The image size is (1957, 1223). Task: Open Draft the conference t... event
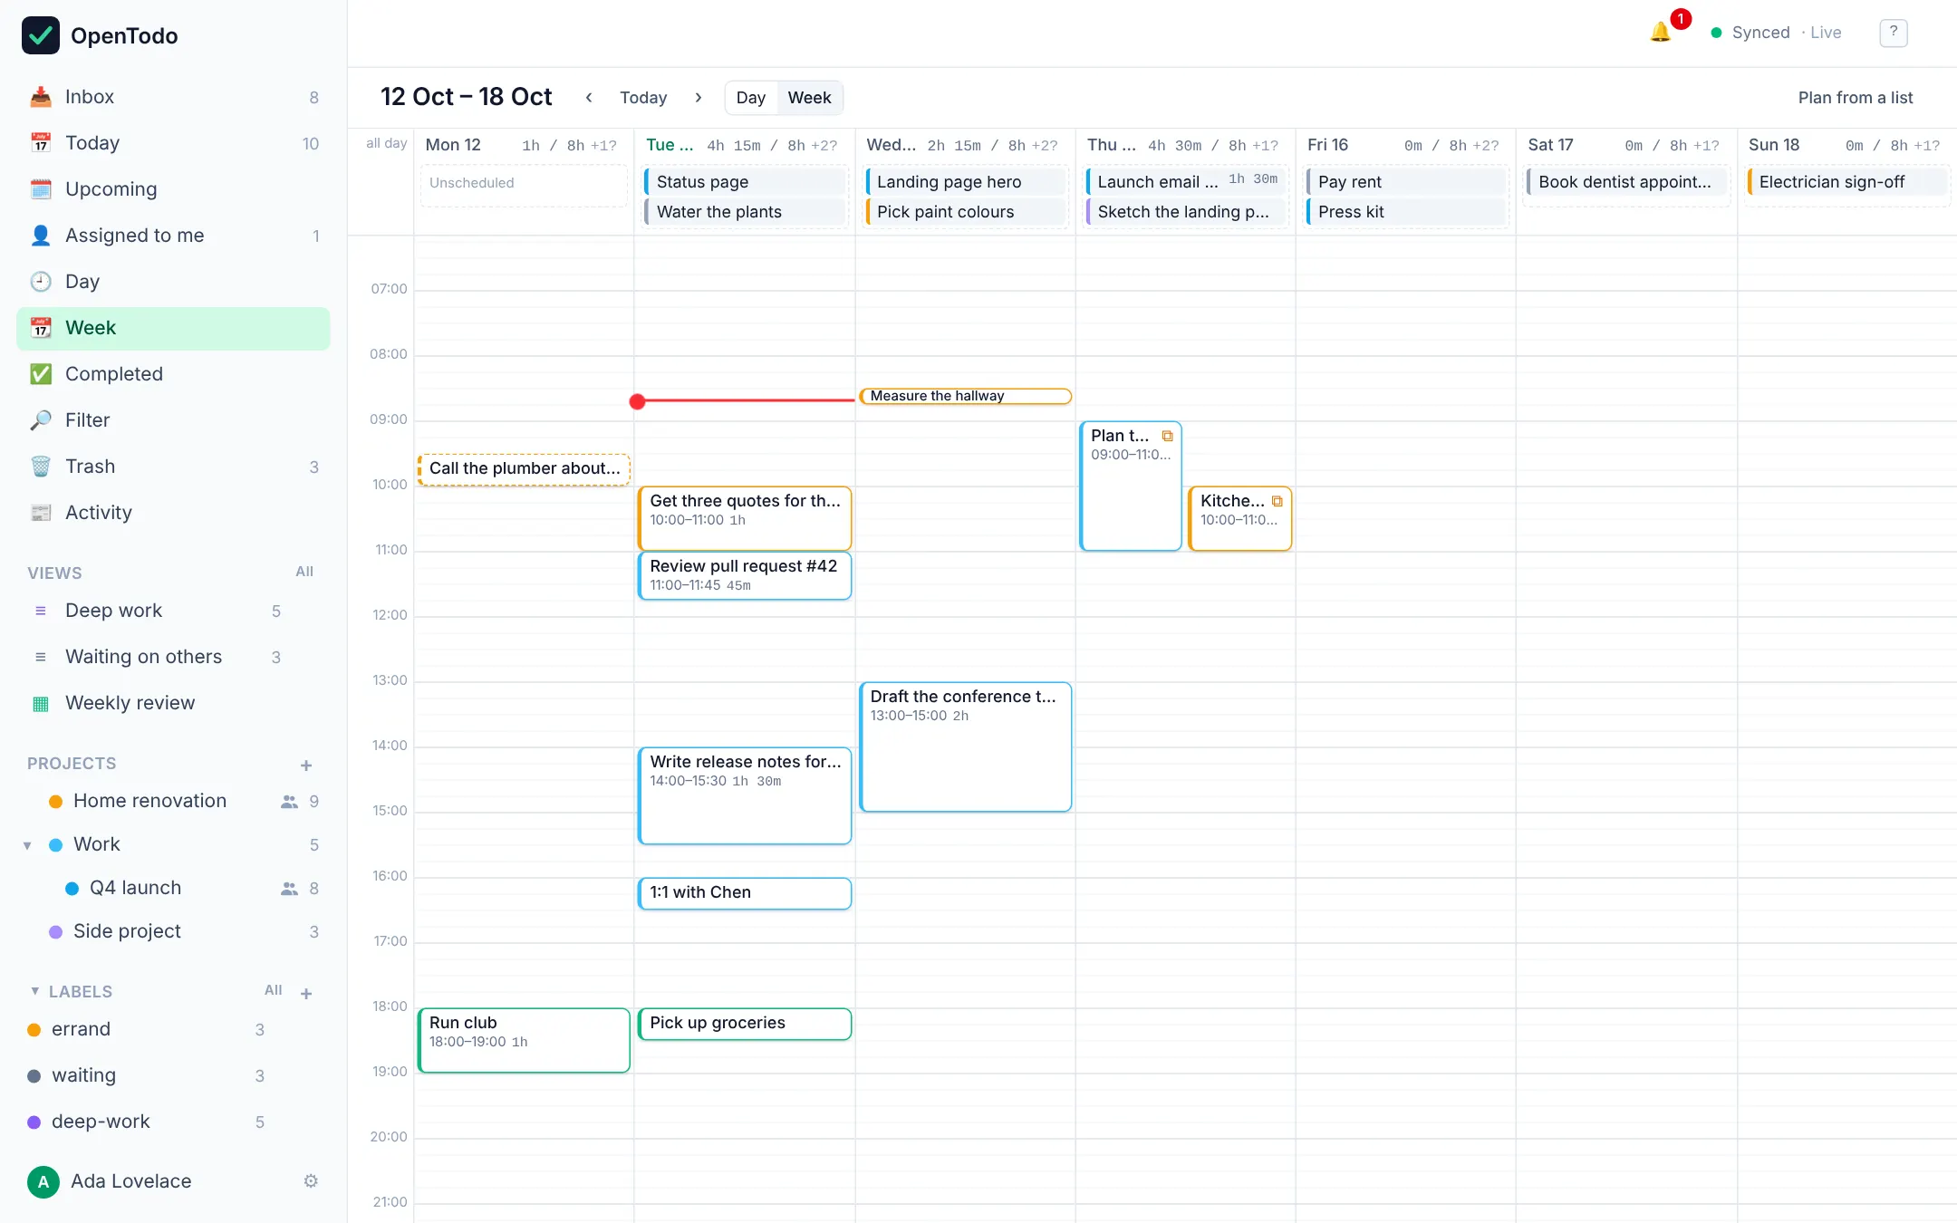pyautogui.click(x=965, y=746)
